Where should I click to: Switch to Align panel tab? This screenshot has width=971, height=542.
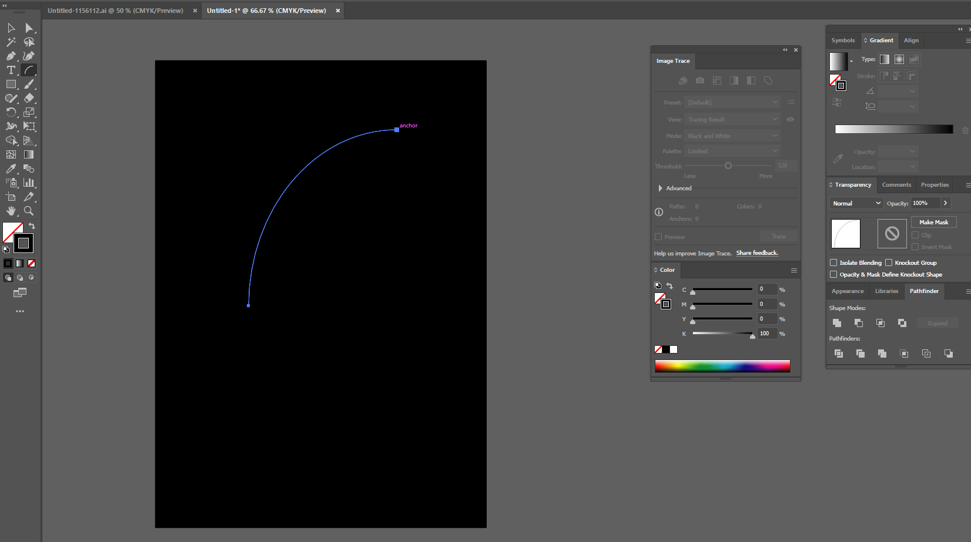click(x=911, y=41)
